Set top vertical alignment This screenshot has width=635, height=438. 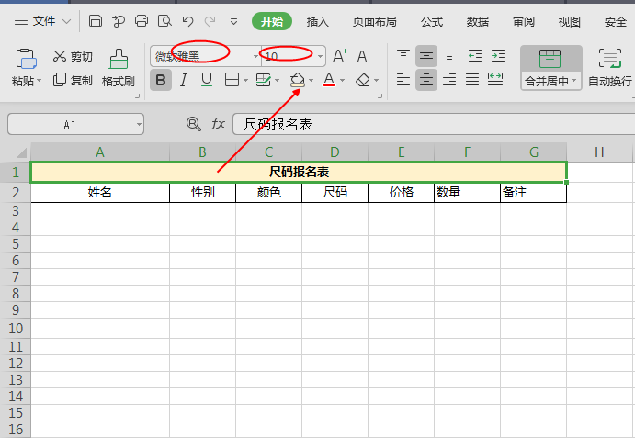[403, 56]
